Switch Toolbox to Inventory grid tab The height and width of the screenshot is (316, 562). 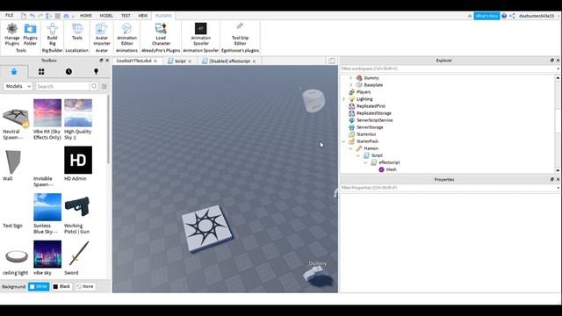pos(41,72)
